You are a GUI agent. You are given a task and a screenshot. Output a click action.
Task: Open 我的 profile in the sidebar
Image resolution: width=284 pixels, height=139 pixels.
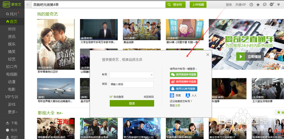[12, 137]
